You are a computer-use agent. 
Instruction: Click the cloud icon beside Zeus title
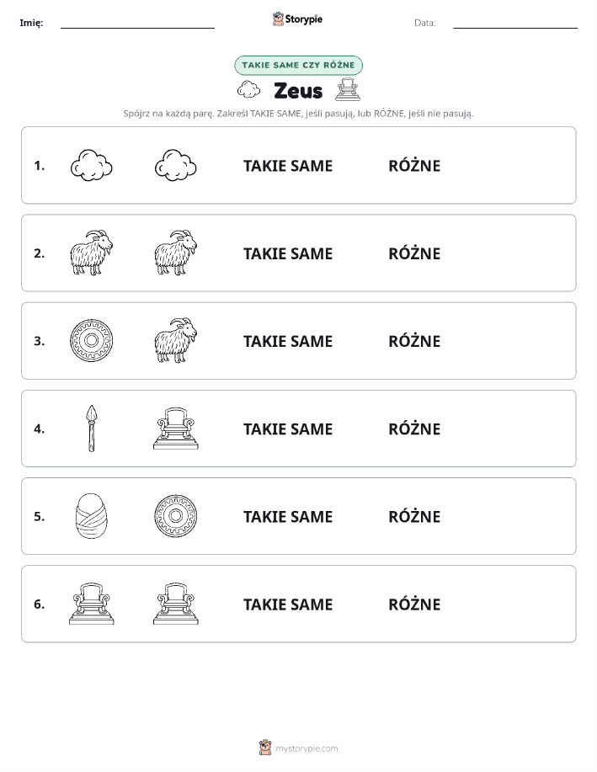click(248, 90)
